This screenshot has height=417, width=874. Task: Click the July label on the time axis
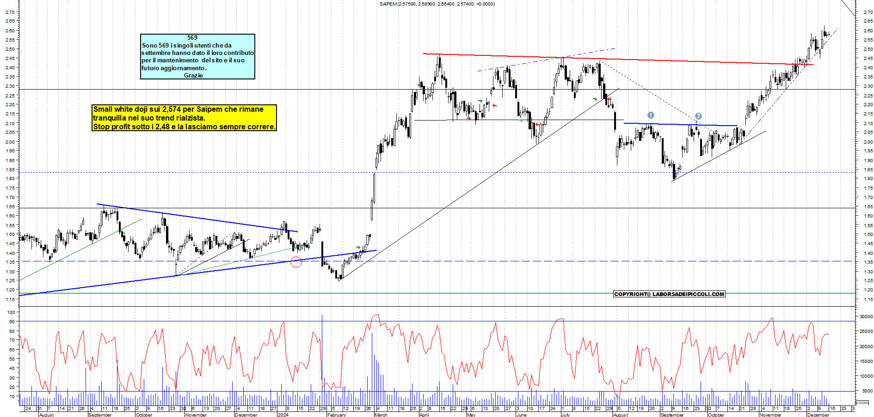point(566,415)
